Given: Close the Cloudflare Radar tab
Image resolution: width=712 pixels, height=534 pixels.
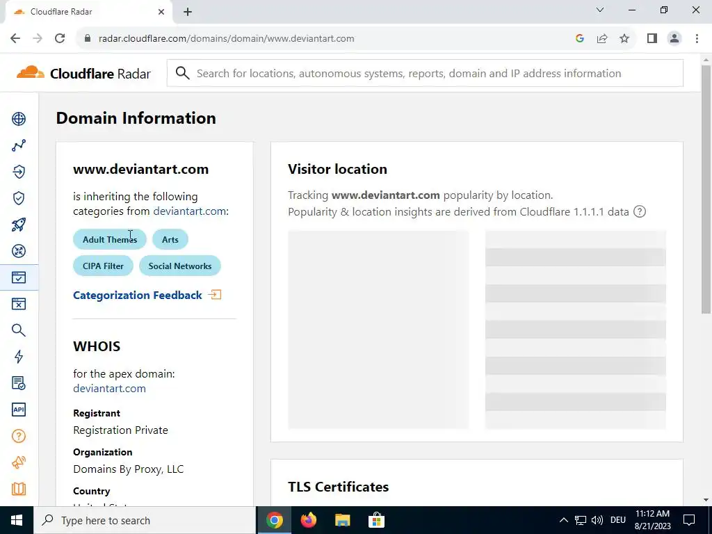Looking at the screenshot, I should (161, 12).
